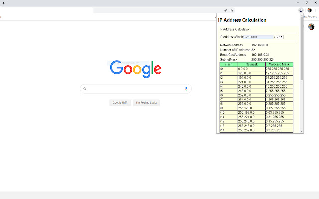Open the IP Address Calculation extension icon

click(301, 10)
